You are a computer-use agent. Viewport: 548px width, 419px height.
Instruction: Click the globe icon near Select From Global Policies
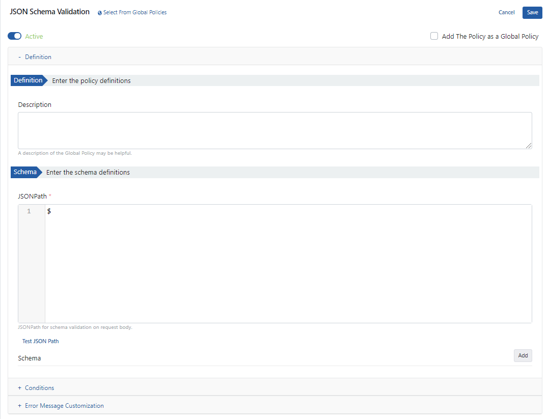point(99,12)
